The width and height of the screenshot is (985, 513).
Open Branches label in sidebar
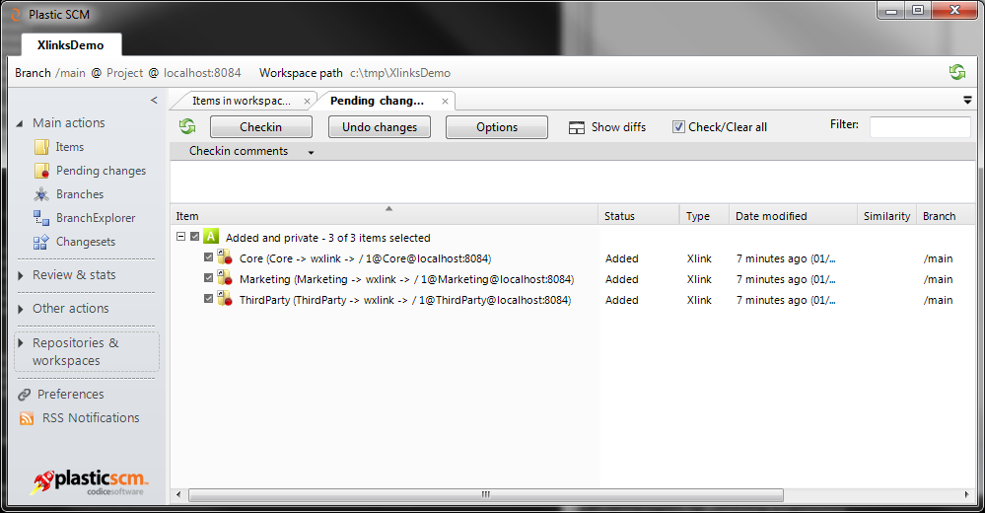point(80,194)
